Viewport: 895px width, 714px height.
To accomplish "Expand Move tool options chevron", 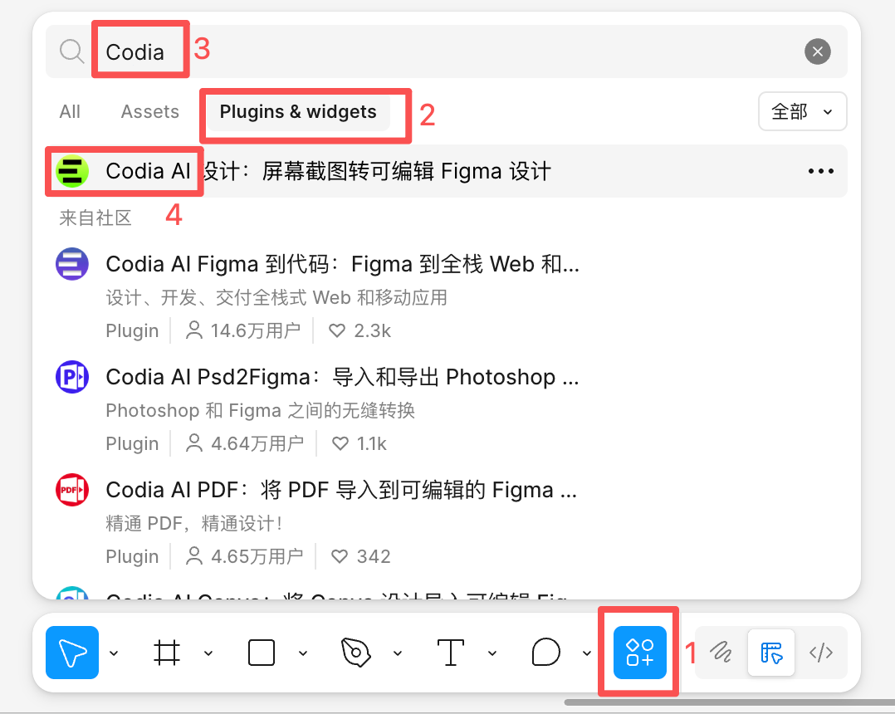I will (114, 653).
